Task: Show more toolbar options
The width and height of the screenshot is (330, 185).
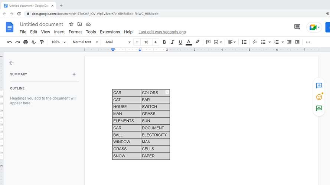Action: 308,42
